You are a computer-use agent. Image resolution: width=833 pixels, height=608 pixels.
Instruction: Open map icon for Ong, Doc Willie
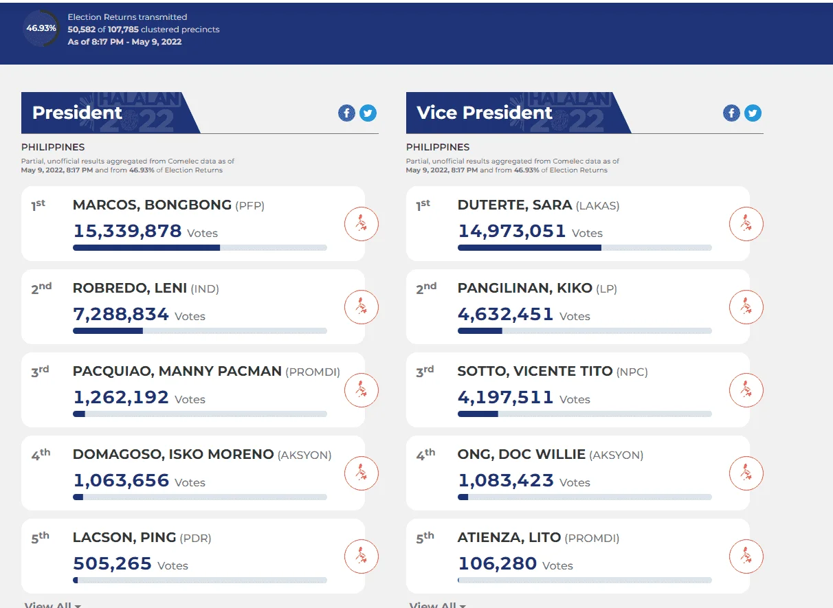746,473
